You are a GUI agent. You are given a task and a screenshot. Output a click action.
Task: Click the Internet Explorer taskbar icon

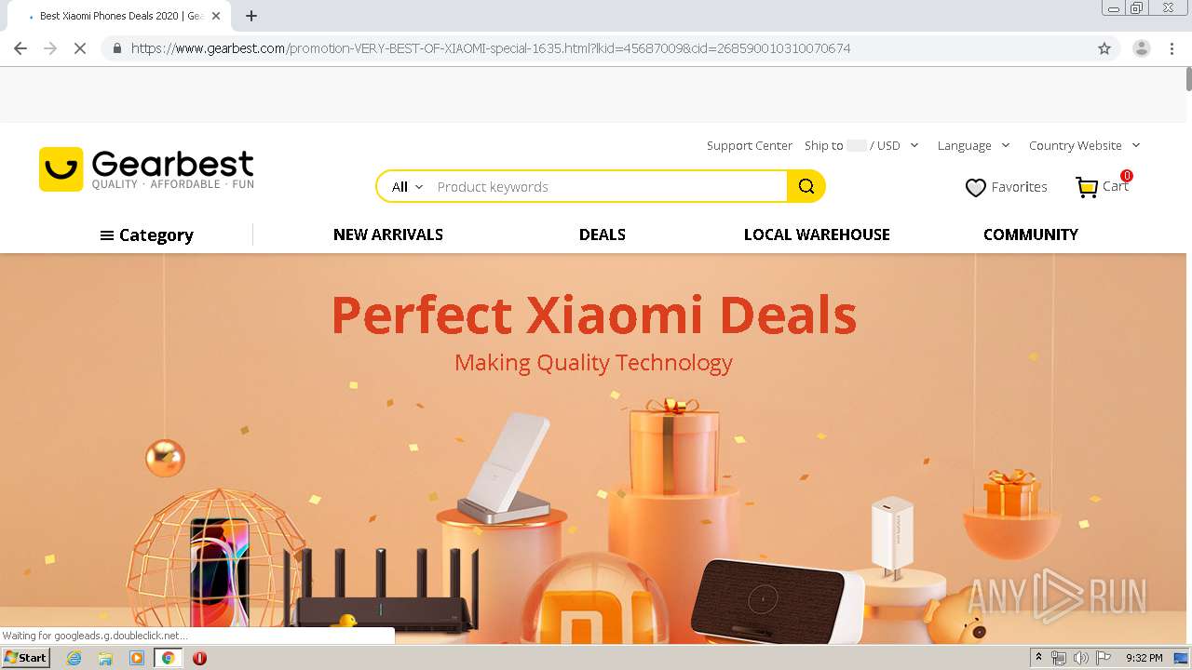(x=74, y=658)
